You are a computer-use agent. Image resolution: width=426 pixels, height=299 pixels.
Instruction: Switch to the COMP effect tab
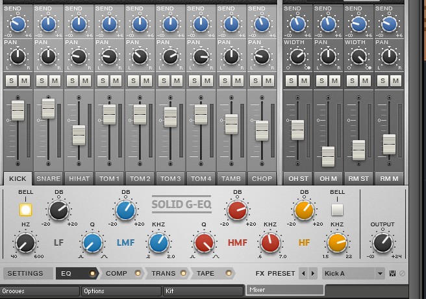coord(116,274)
